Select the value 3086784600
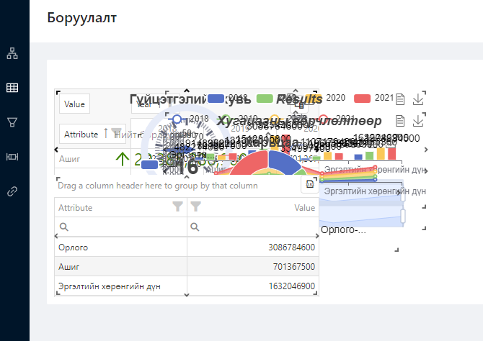The image size is (483, 341). point(291,247)
